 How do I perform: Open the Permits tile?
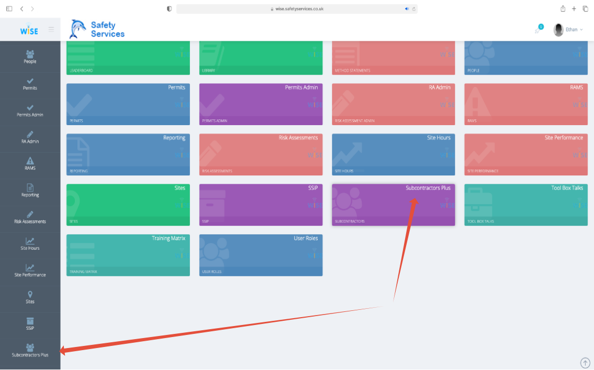coord(128,104)
